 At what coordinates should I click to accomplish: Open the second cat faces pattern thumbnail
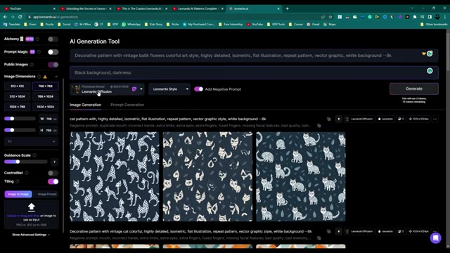click(x=207, y=176)
